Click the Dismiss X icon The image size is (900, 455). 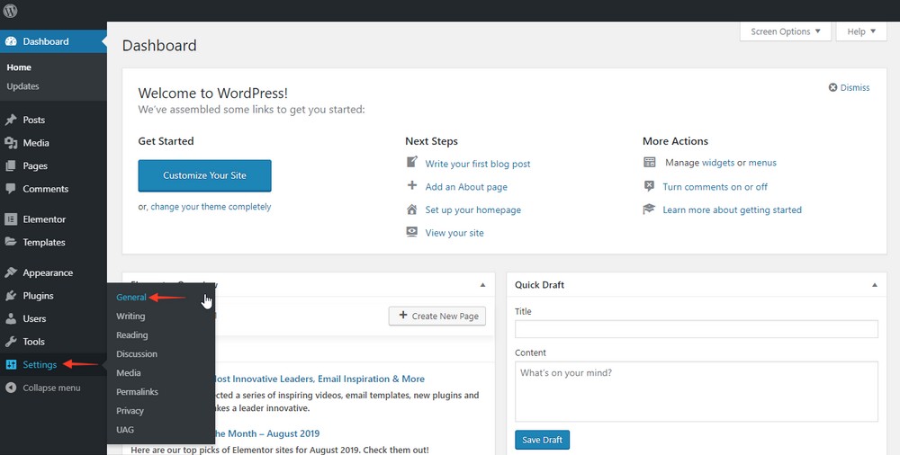(832, 88)
